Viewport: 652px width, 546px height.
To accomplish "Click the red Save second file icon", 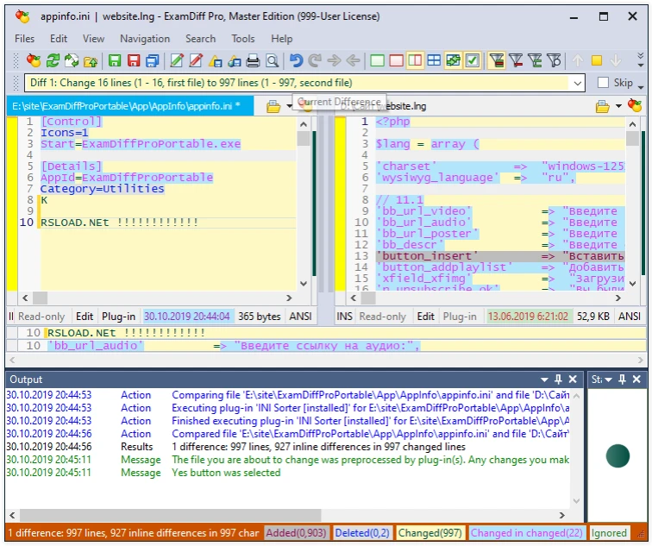I will pyautogui.click(x=134, y=61).
